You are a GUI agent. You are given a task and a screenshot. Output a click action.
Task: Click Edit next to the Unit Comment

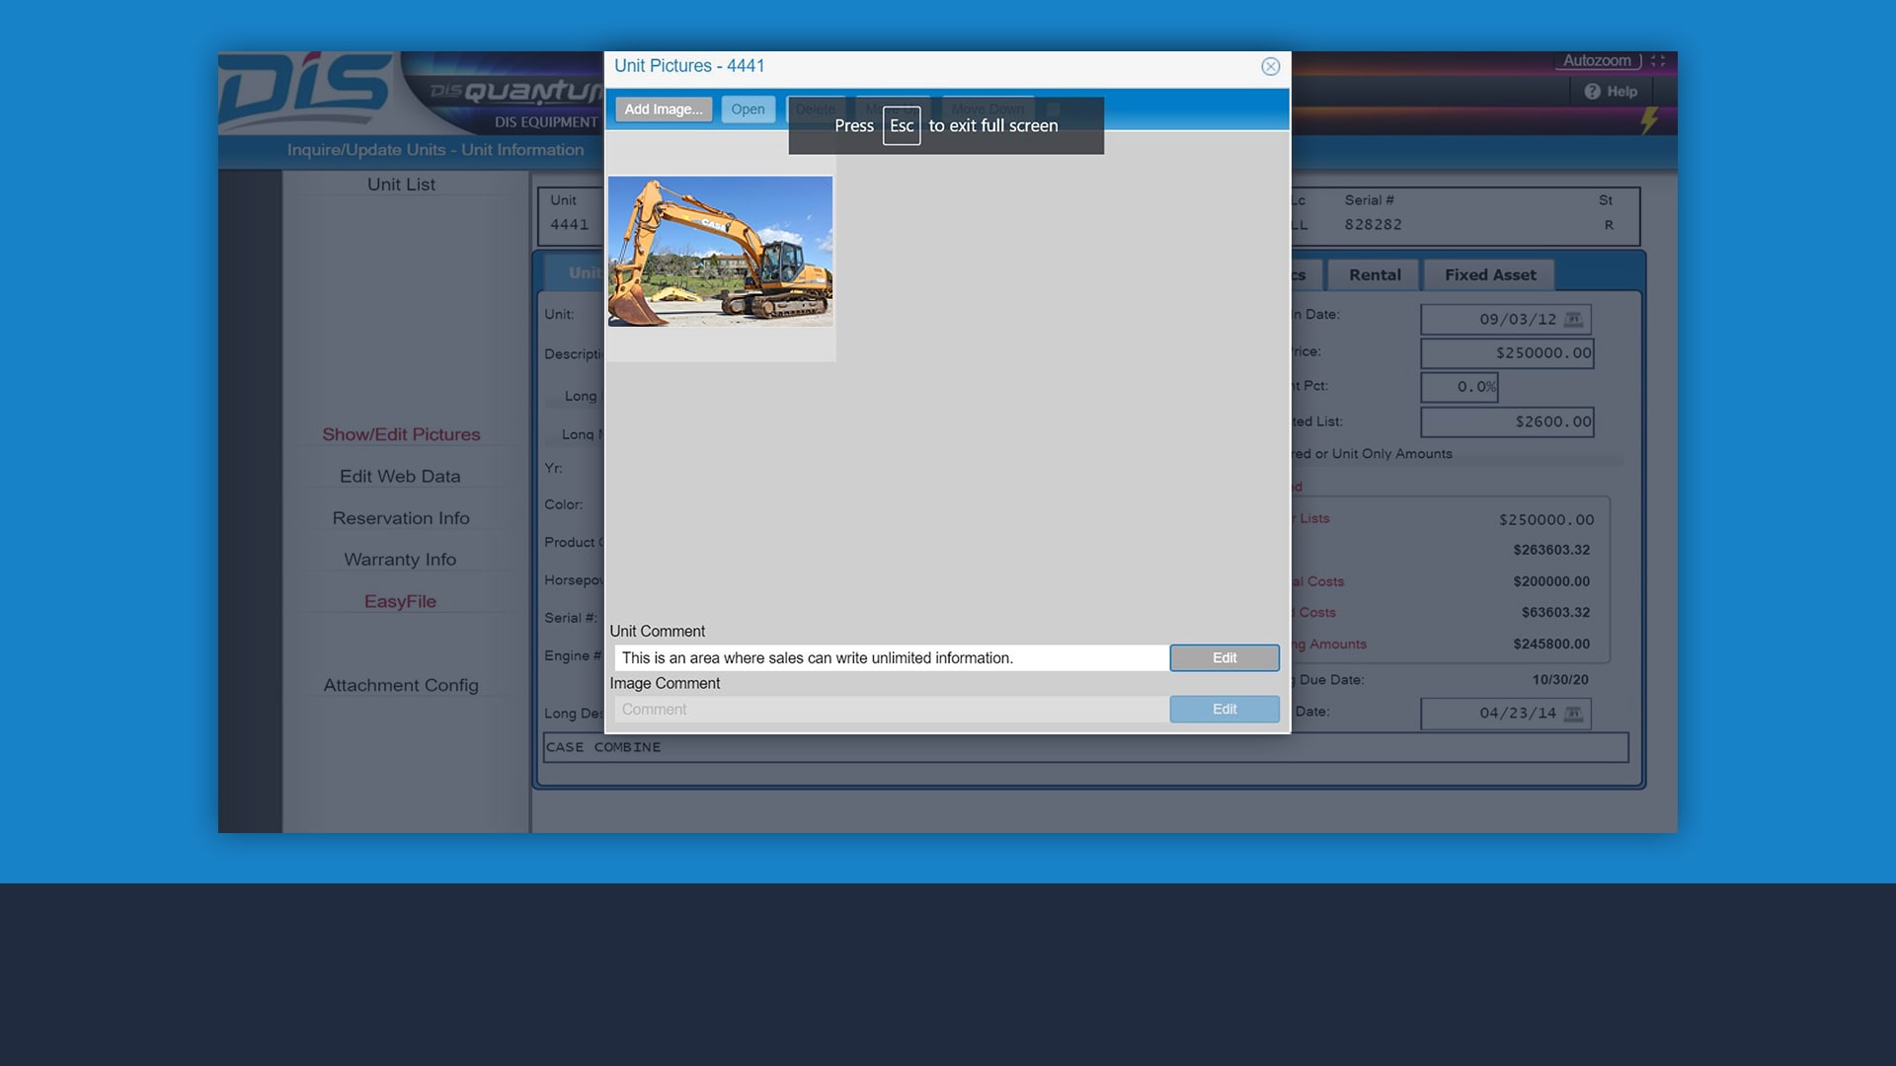1224,657
